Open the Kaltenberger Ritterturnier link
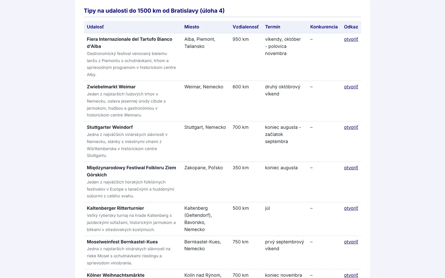Screen dimensions: 445x278 point(351,208)
